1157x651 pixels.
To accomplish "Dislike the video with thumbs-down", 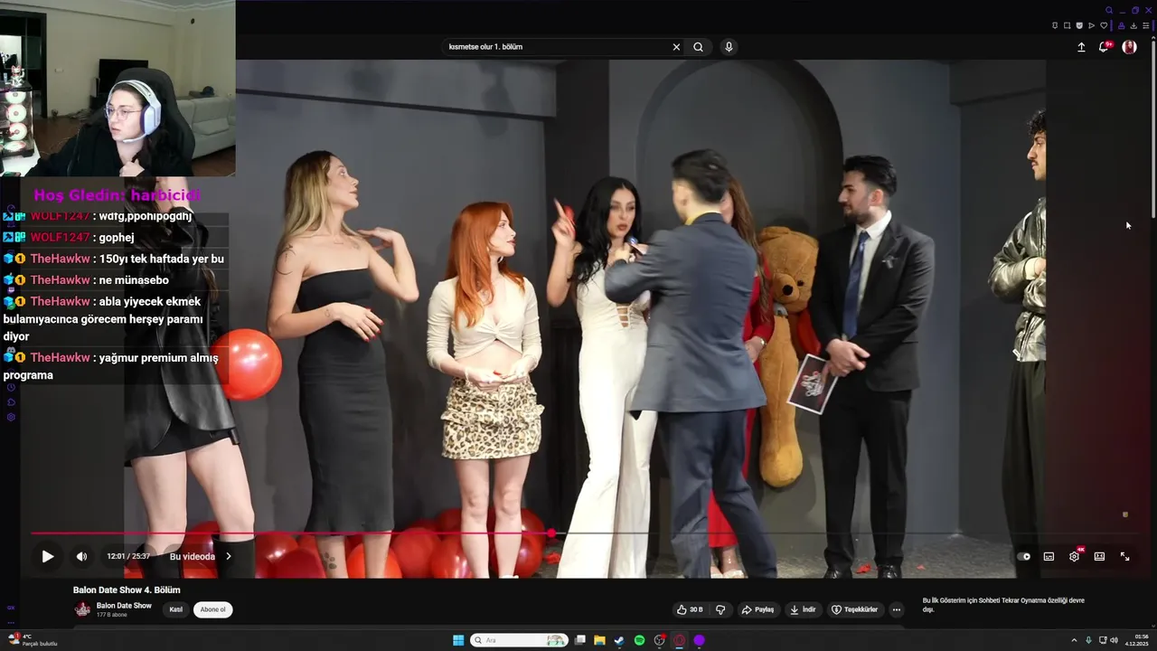I will [x=720, y=609].
